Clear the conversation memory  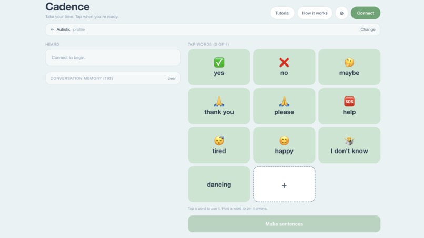171,78
